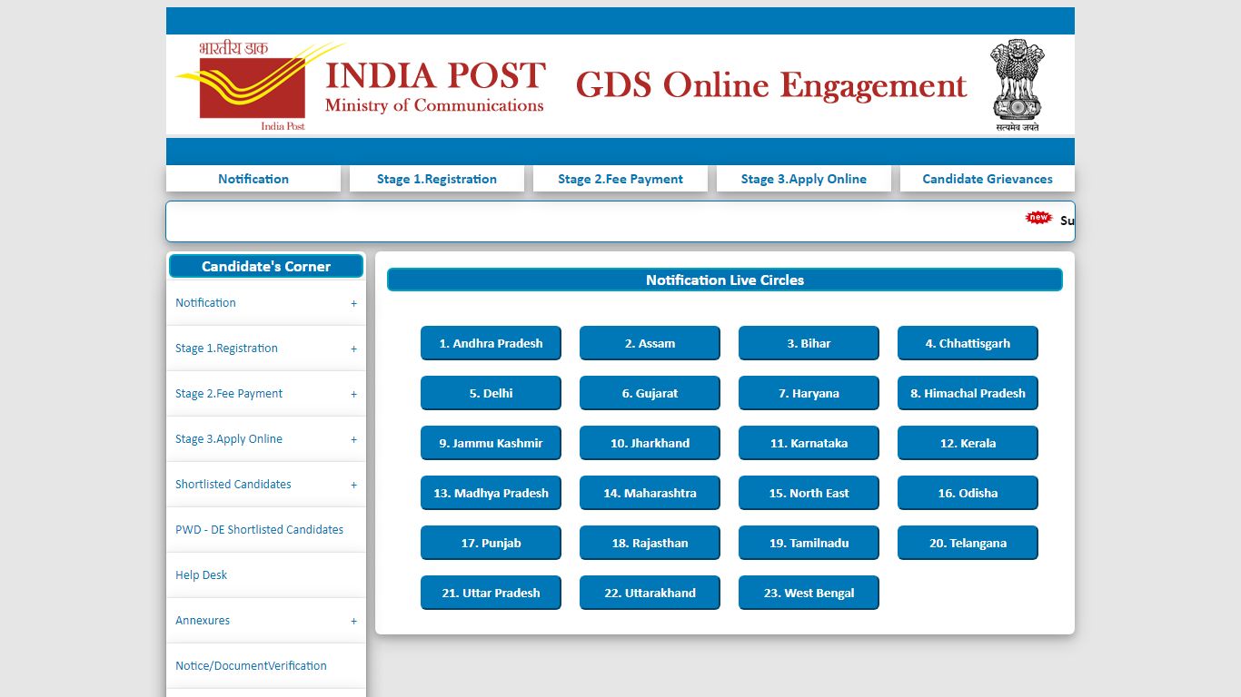Screen dimensions: 1241x697
Task: Click the red new badge in ticker
Action: pos(1038,218)
